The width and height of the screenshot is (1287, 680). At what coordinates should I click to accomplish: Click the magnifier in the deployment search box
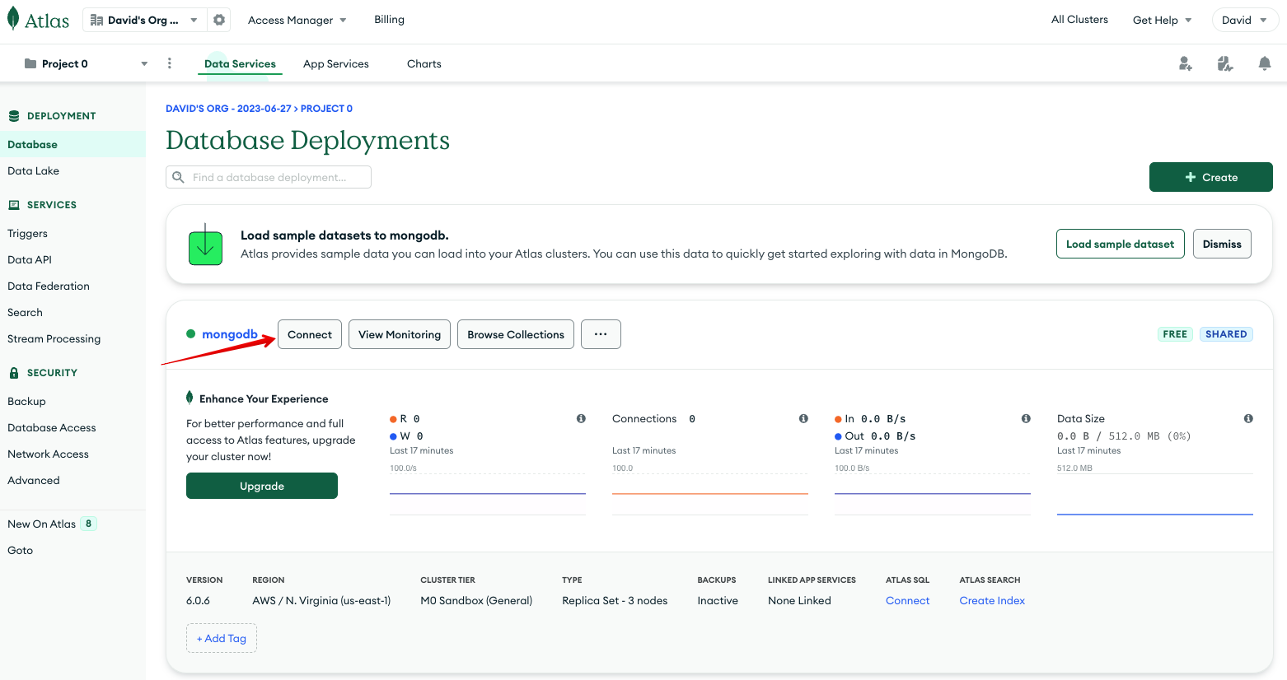pos(178,176)
